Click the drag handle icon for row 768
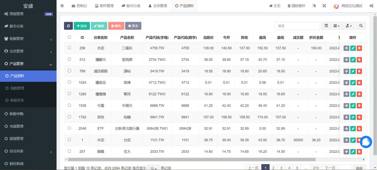The image size is (377, 170). (346, 71)
